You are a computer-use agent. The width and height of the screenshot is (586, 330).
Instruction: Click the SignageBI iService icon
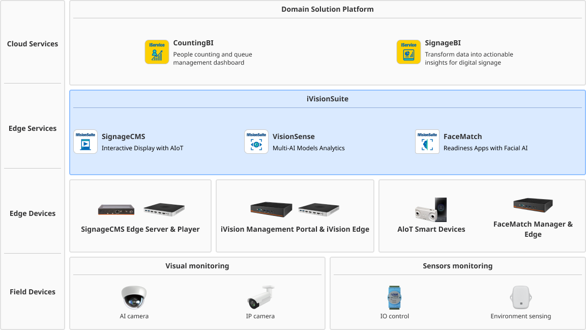click(408, 52)
